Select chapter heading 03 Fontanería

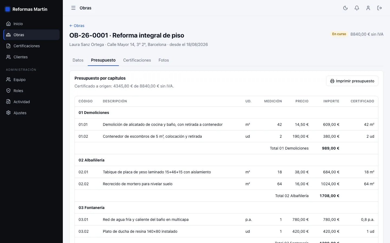tap(92, 208)
